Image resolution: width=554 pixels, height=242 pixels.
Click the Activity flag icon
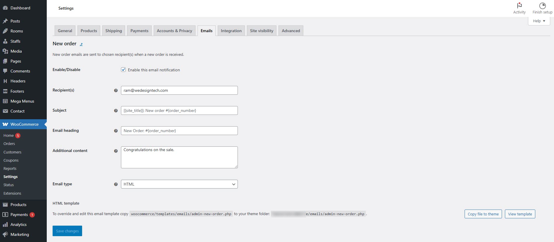[x=519, y=6]
